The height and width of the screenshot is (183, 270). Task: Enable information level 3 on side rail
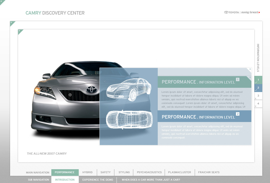coord(258,96)
